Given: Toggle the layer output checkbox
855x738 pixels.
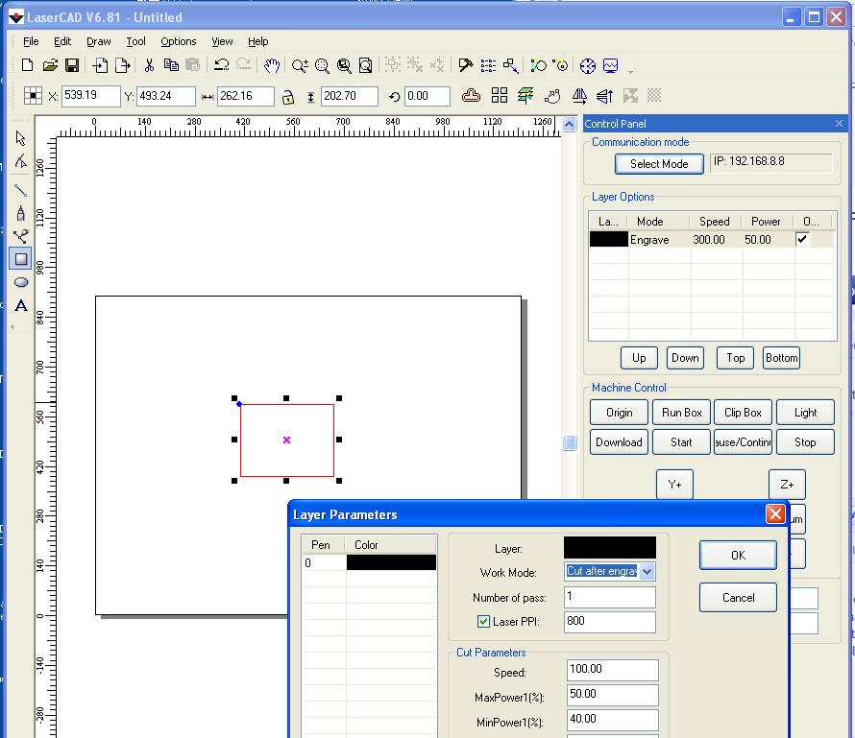Looking at the screenshot, I should pos(803,240).
